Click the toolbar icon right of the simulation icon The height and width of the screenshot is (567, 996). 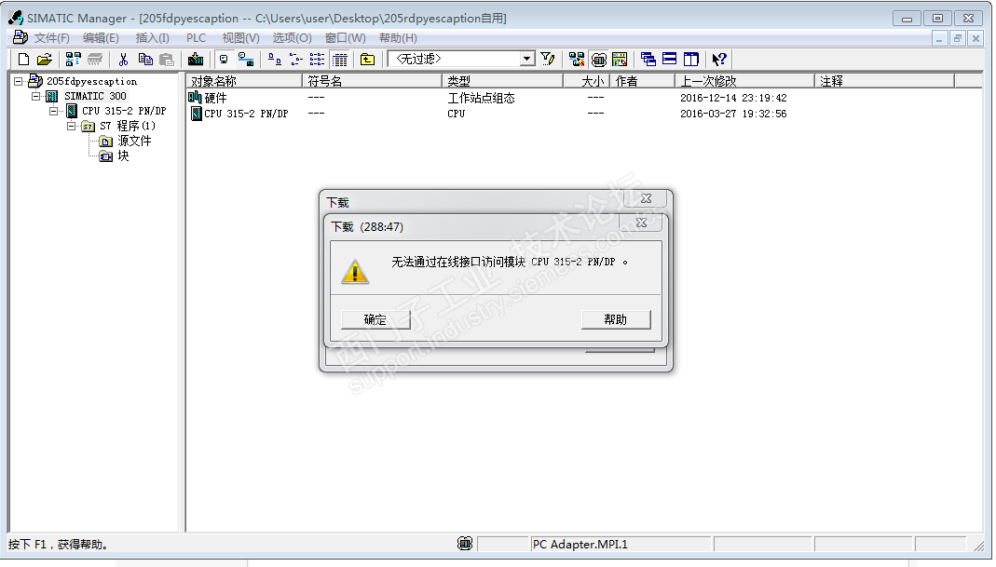pyautogui.click(x=620, y=60)
